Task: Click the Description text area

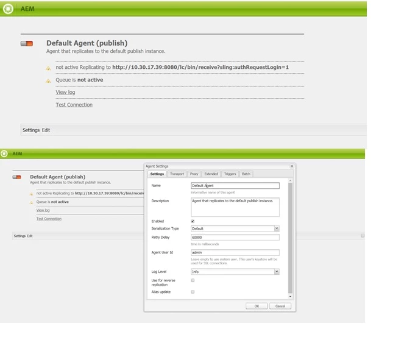Action: tap(235, 207)
